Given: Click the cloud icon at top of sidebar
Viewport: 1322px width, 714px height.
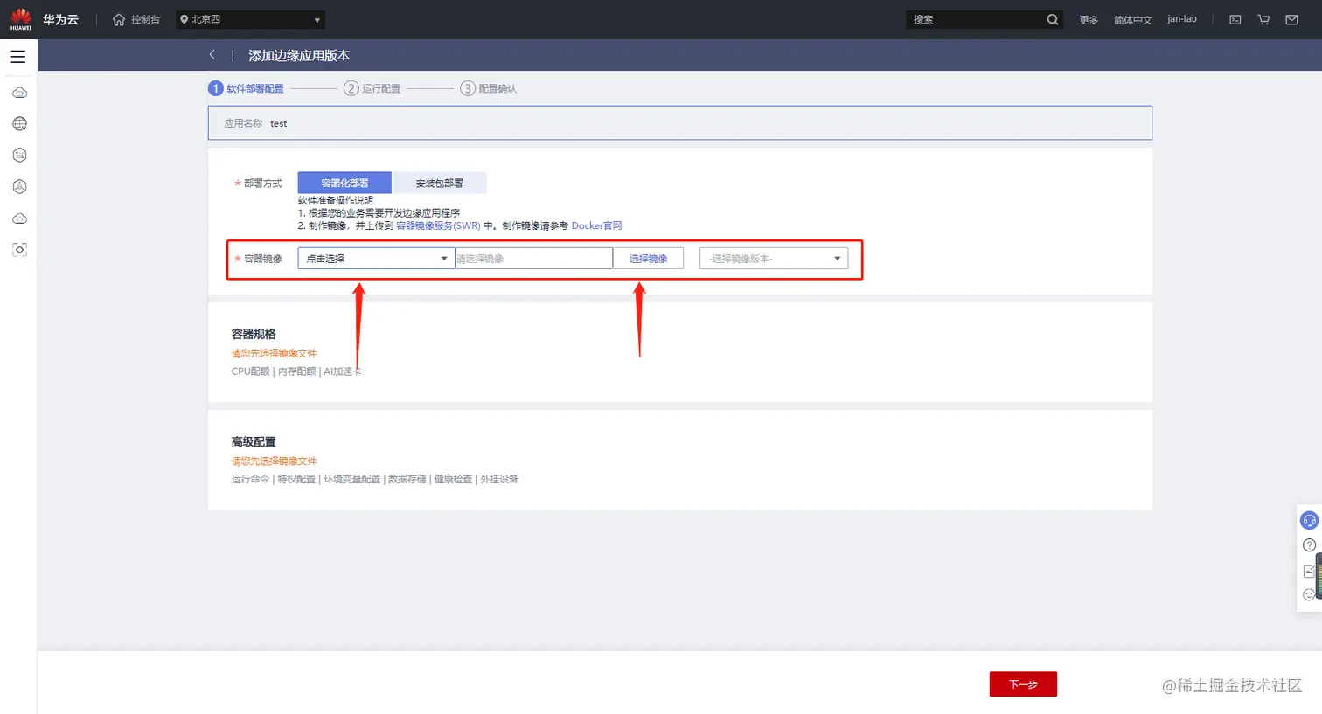Looking at the screenshot, I should [19, 93].
